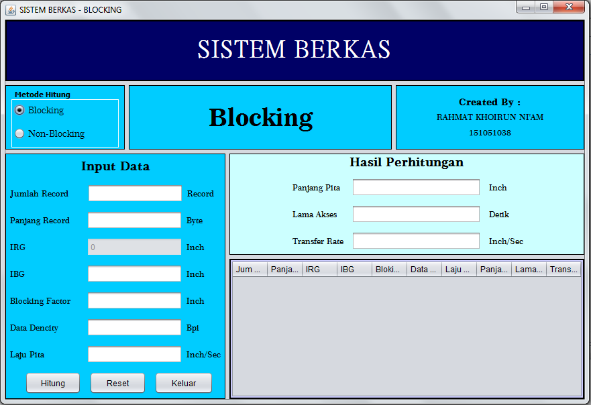
Task: Click the 'Created By :' text
Action: (x=490, y=102)
